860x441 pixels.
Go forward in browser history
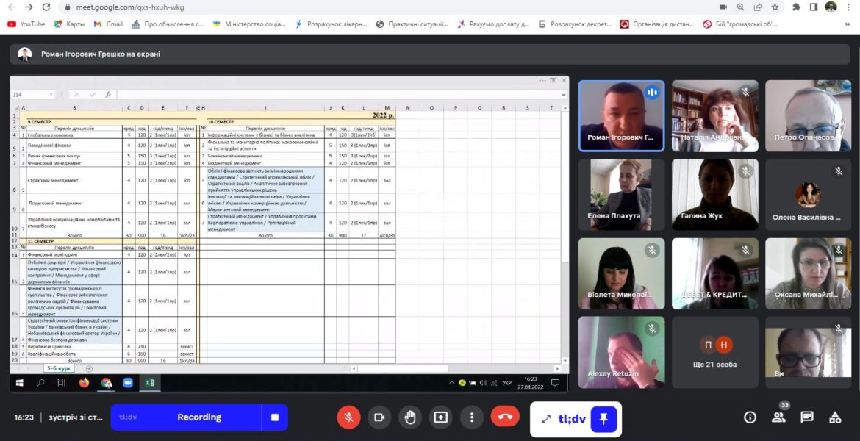(x=29, y=7)
